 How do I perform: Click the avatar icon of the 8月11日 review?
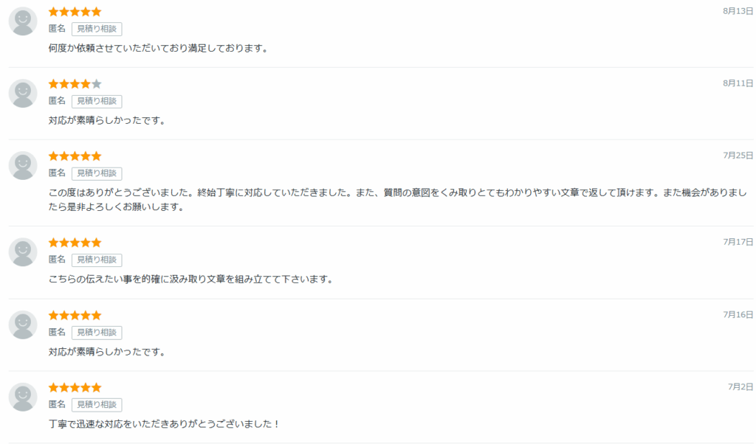[x=23, y=94]
